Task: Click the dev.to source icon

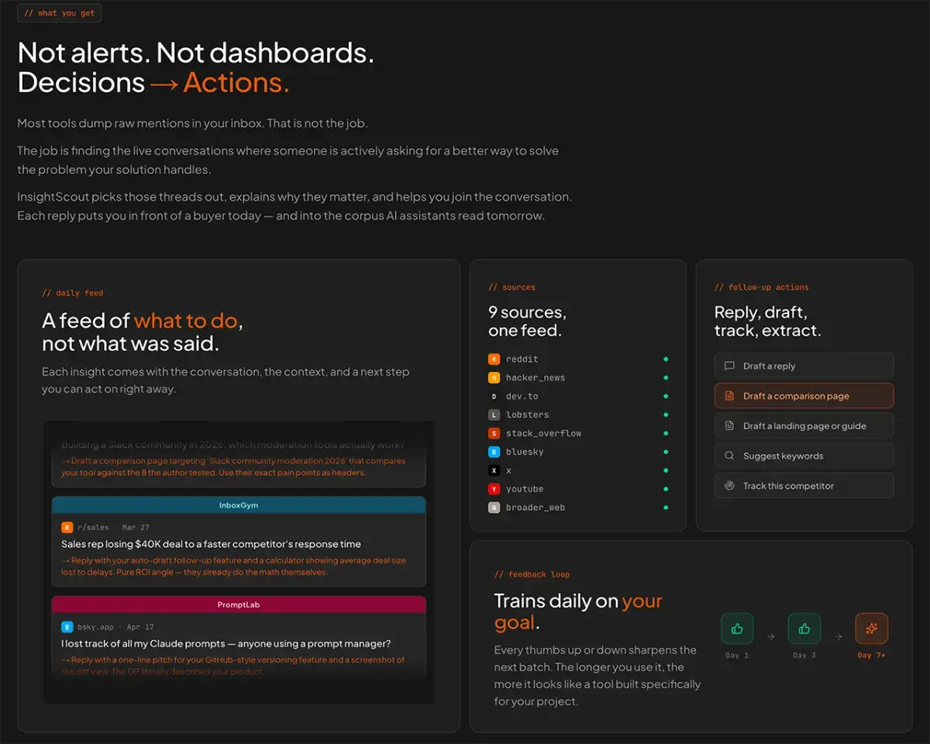Action: click(x=494, y=396)
